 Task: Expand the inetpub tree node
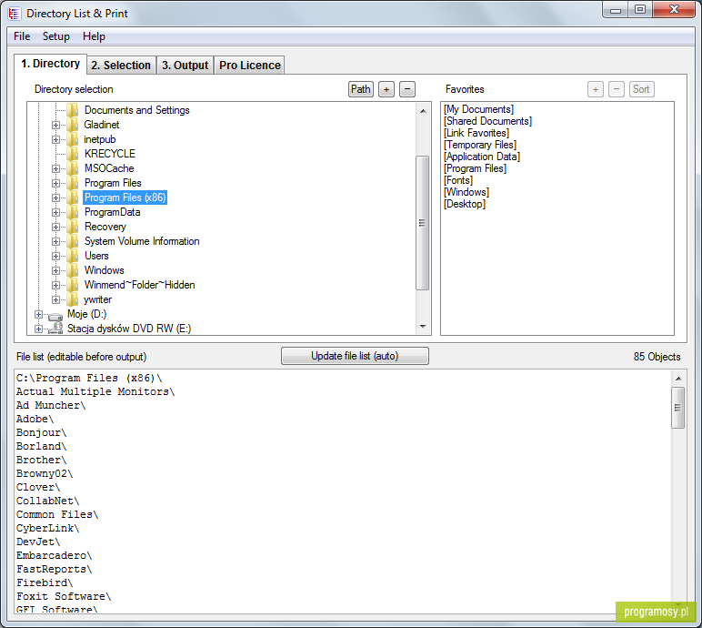point(55,139)
